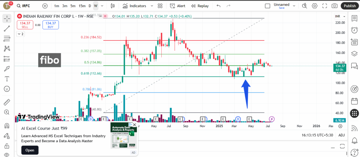Click the Open button in ad
The height and width of the screenshot is (157, 360).
click(30, 150)
